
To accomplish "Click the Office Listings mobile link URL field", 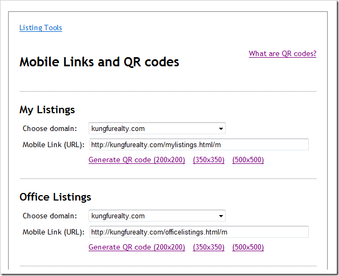I will point(199,232).
